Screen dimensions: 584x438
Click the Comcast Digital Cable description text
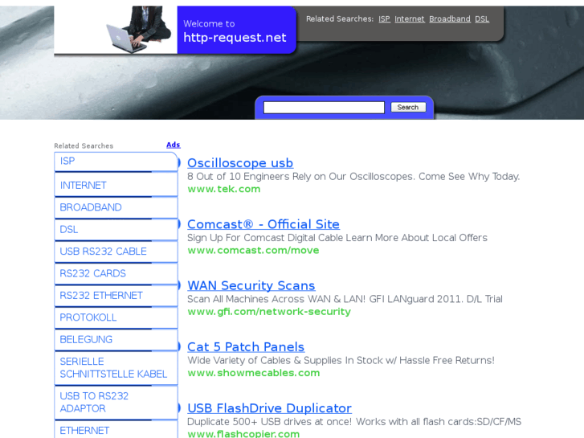tap(337, 238)
